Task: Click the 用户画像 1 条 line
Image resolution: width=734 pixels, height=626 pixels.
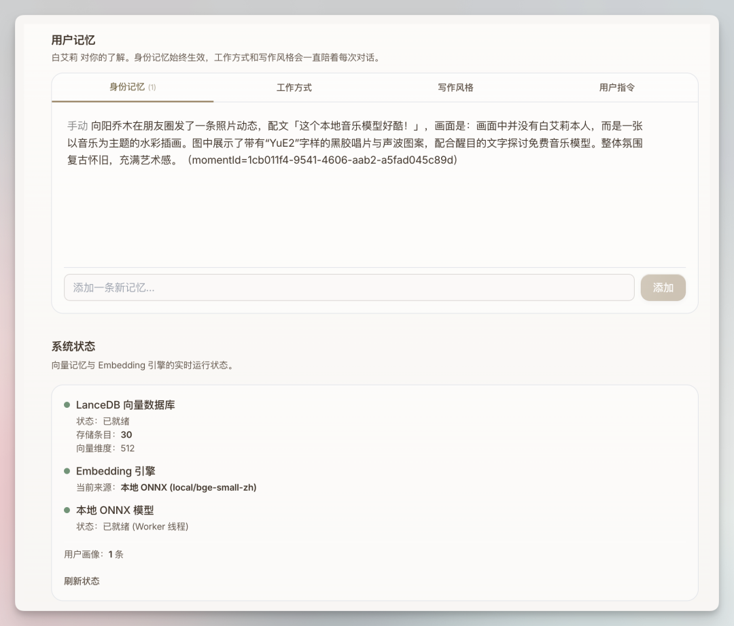Action: click(94, 555)
